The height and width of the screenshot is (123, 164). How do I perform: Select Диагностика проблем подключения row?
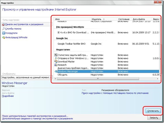coord(107,68)
